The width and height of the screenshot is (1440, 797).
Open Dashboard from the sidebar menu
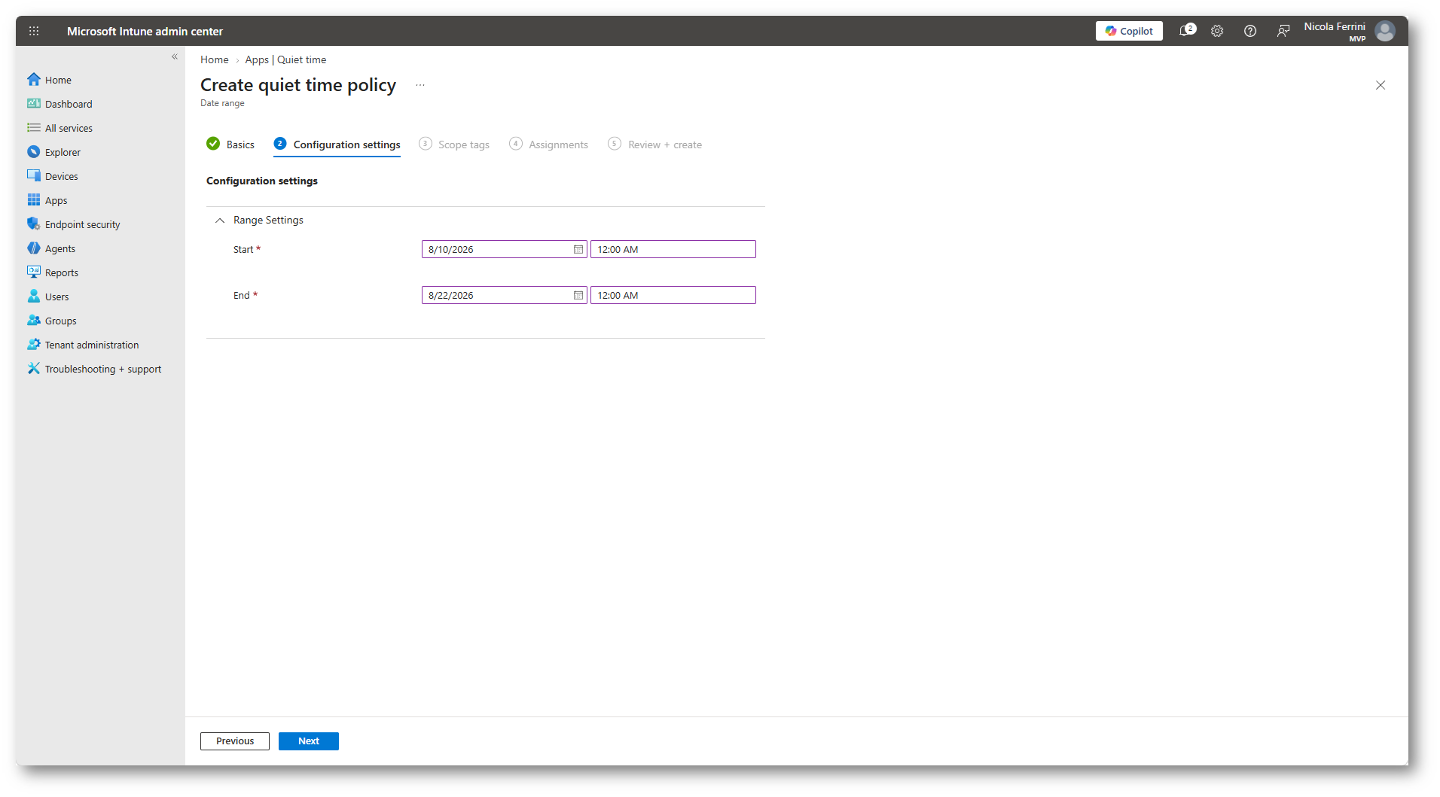69,104
